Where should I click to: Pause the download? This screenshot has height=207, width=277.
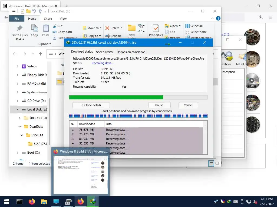pos(159,105)
